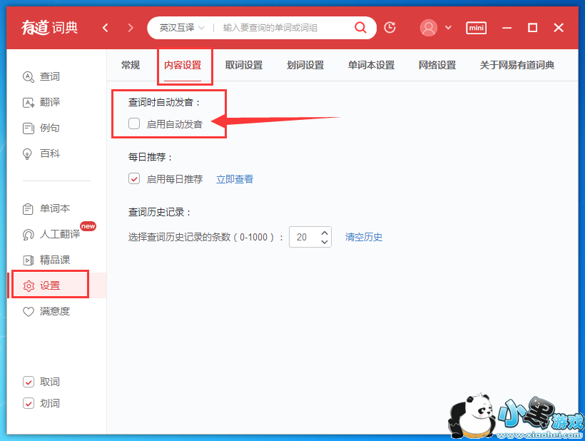Screen dimensions: 585x441
Task: Go back with the left arrow
Action: (x=106, y=28)
